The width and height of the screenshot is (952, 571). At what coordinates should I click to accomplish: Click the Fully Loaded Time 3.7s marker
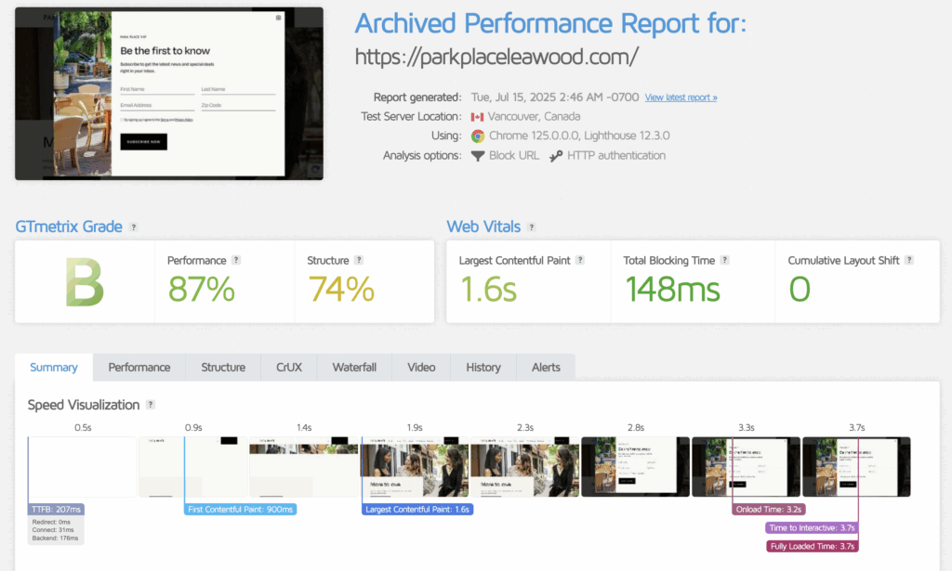813,546
